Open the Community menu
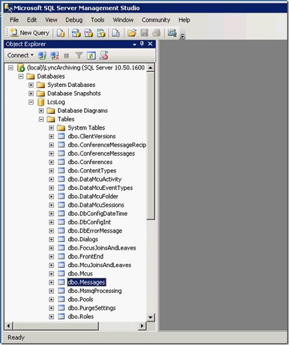The image size is (289, 345). [x=156, y=20]
